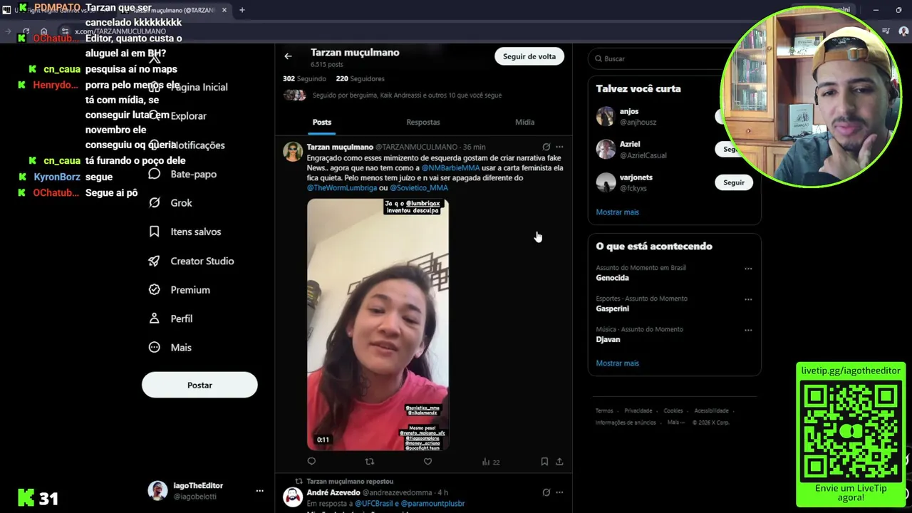Open the Genocida trending topic
912x513 pixels.
tap(612, 278)
